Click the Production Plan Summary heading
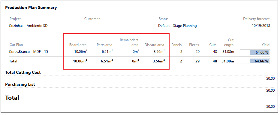Screen dimensions: 280x115 pyautogui.click(x=31, y=8)
